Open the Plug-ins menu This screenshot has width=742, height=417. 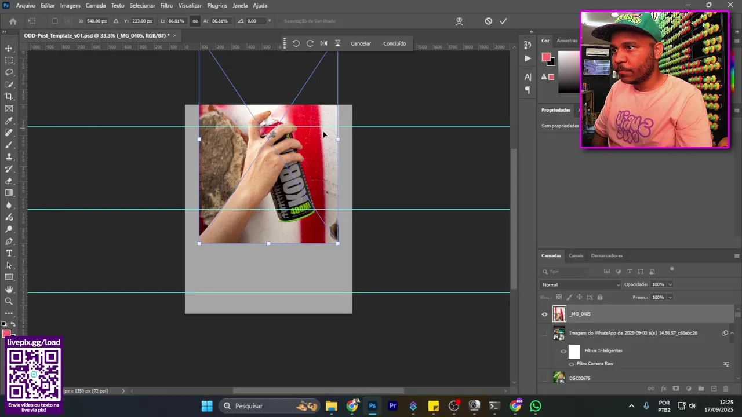217,5
